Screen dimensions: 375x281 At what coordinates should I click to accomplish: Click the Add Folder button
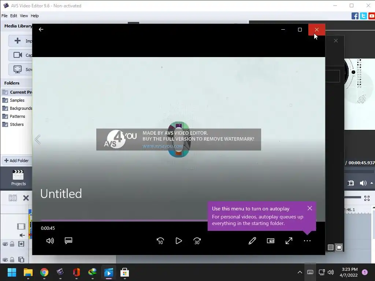pos(16,161)
